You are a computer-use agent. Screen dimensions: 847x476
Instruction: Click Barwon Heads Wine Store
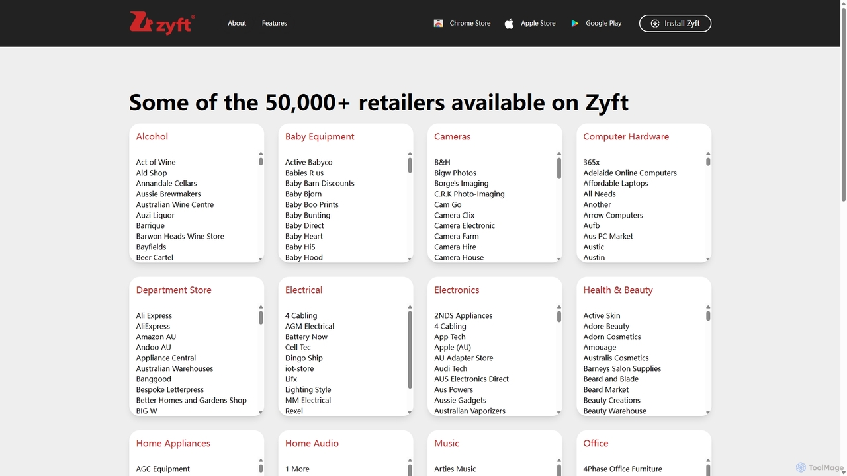(x=180, y=236)
